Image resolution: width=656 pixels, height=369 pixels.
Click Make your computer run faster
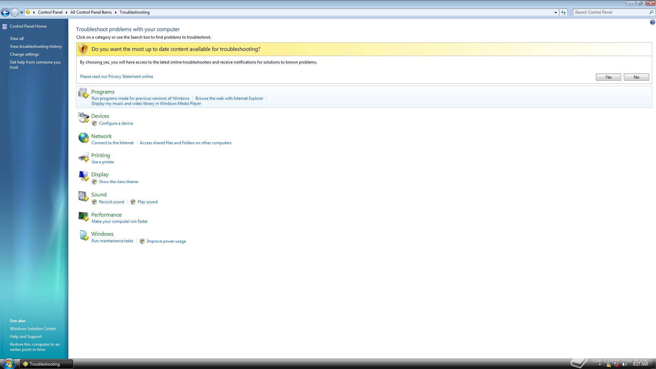[120, 221]
